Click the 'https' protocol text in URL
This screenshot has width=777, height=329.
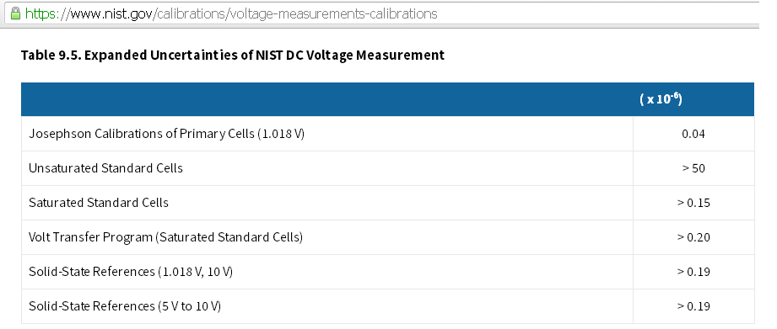point(40,13)
